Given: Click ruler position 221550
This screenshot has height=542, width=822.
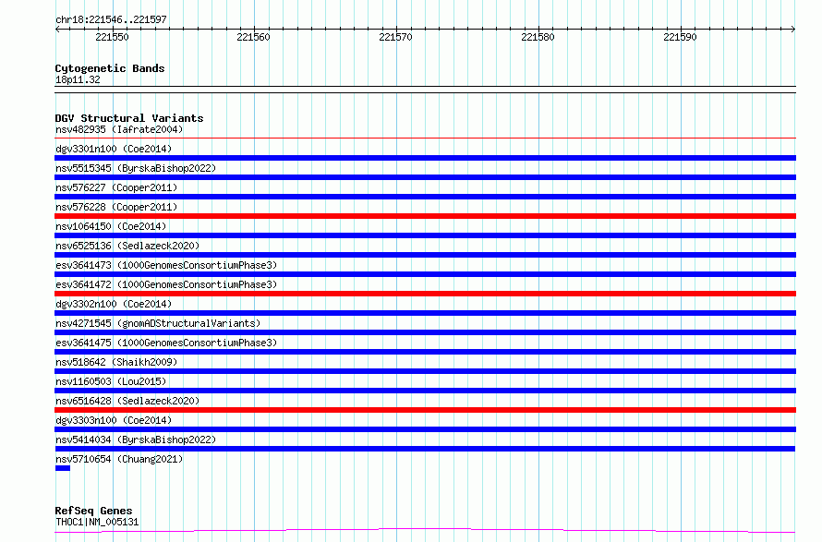Looking at the screenshot, I should [112, 37].
